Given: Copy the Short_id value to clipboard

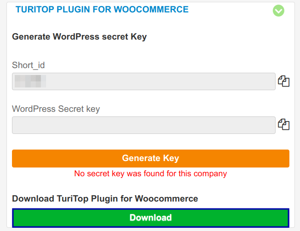Looking at the screenshot, I should tap(283, 81).
